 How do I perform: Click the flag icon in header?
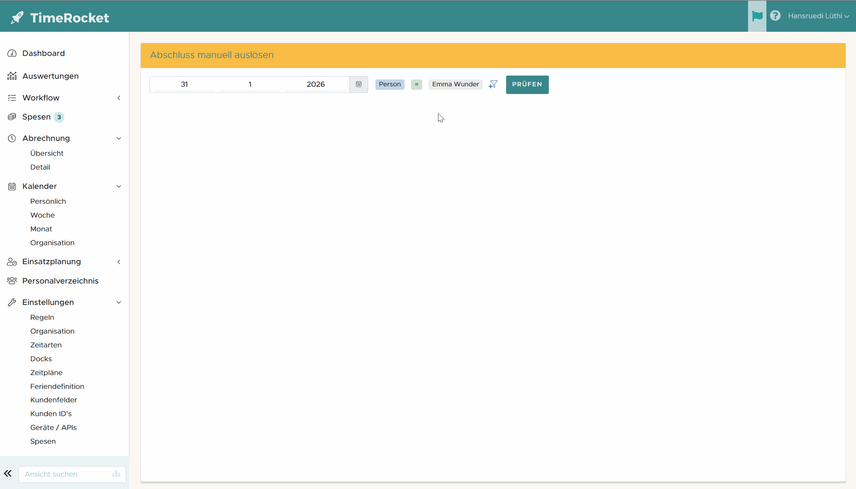(757, 16)
